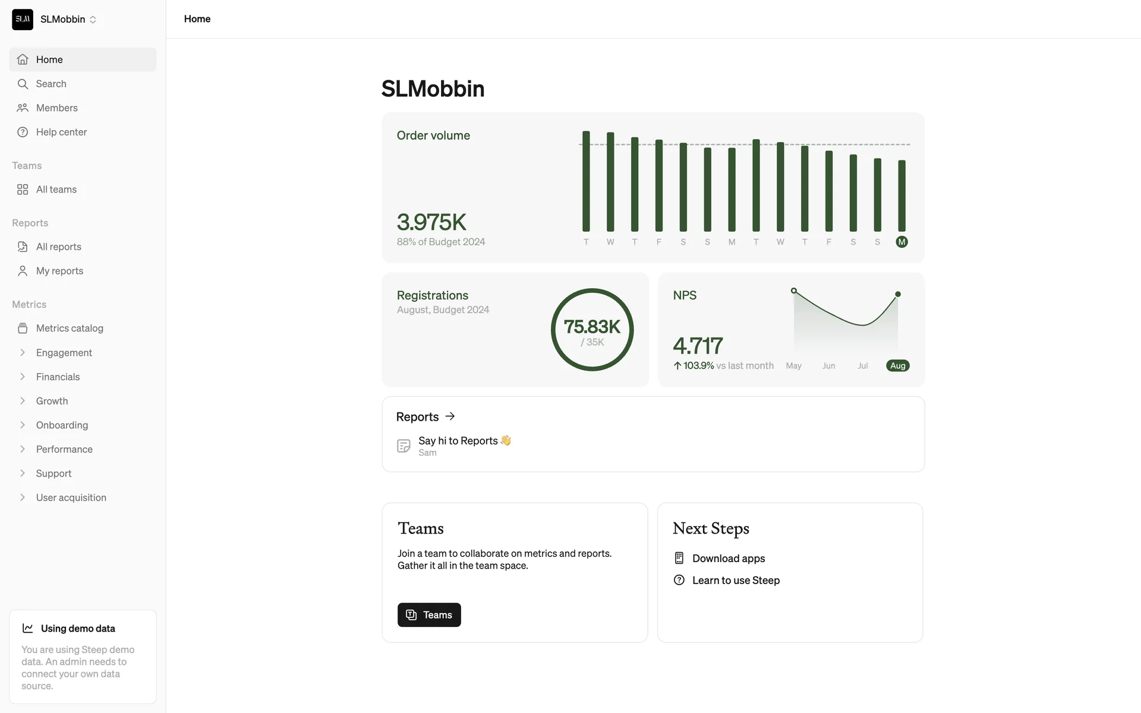Click the Help center question mark icon
The width and height of the screenshot is (1141, 713).
click(x=23, y=132)
